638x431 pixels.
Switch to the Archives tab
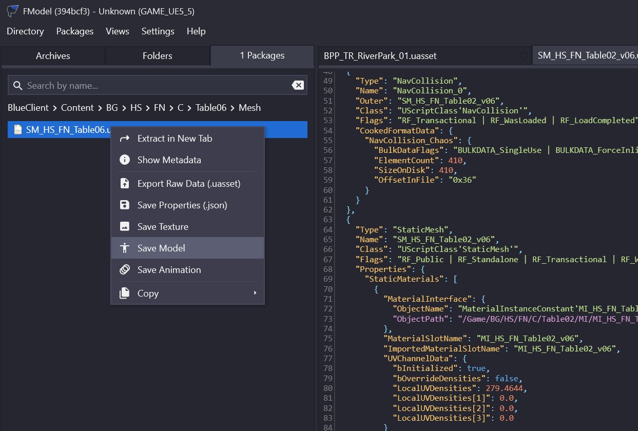tap(53, 56)
